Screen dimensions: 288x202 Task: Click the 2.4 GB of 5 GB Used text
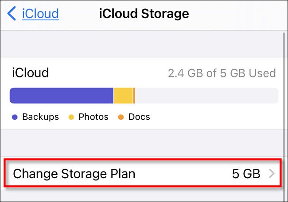[x=222, y=73]
